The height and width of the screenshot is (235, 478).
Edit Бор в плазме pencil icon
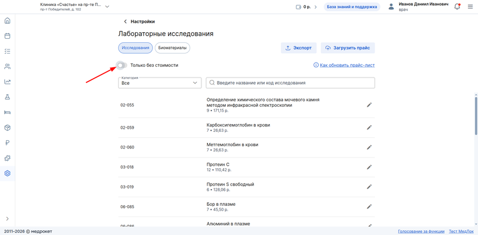[x=369, y=207]
